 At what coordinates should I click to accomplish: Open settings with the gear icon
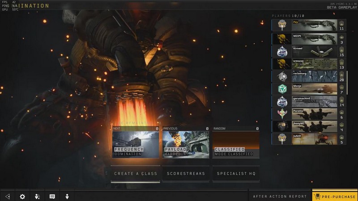click(x=22, y=196)
